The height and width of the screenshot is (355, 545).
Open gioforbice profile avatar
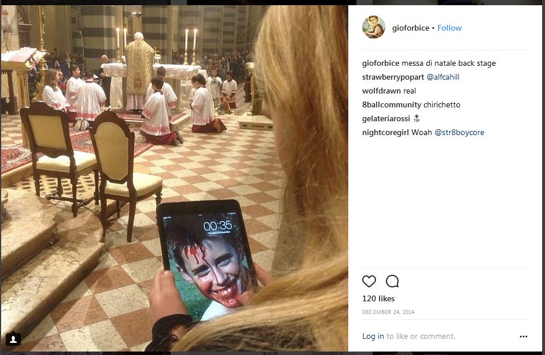tap(374, 27)
